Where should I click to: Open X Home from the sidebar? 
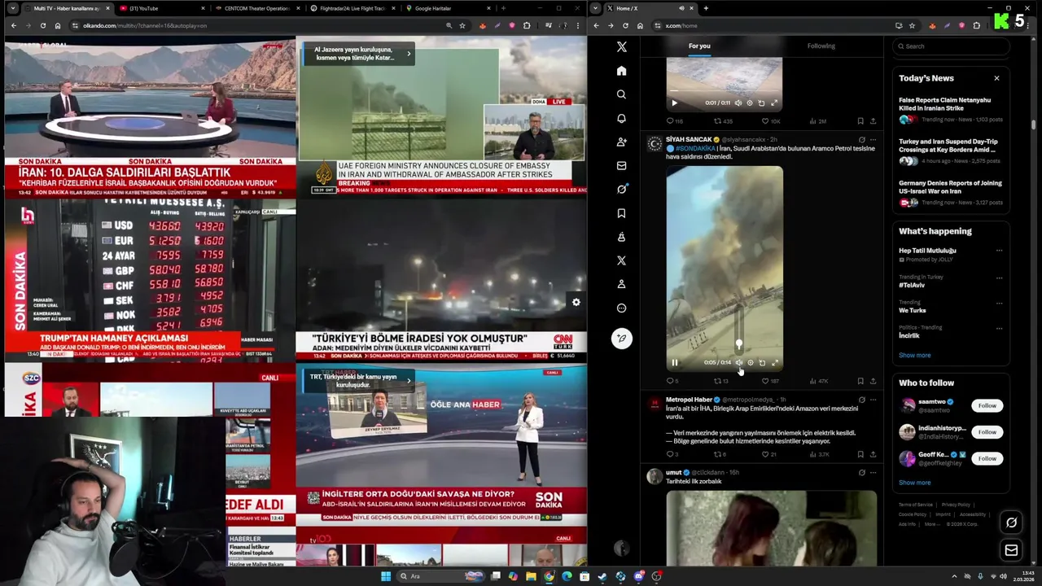[621, 71]
